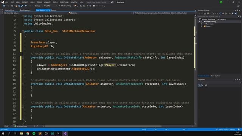Click the View Code icon in Solution Explorer
This screenshot has width=242, height=136.
point(230,14)
